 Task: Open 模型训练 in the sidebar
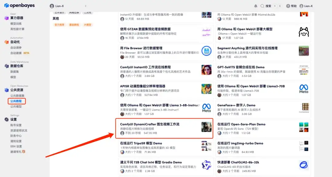coord(16,24)
